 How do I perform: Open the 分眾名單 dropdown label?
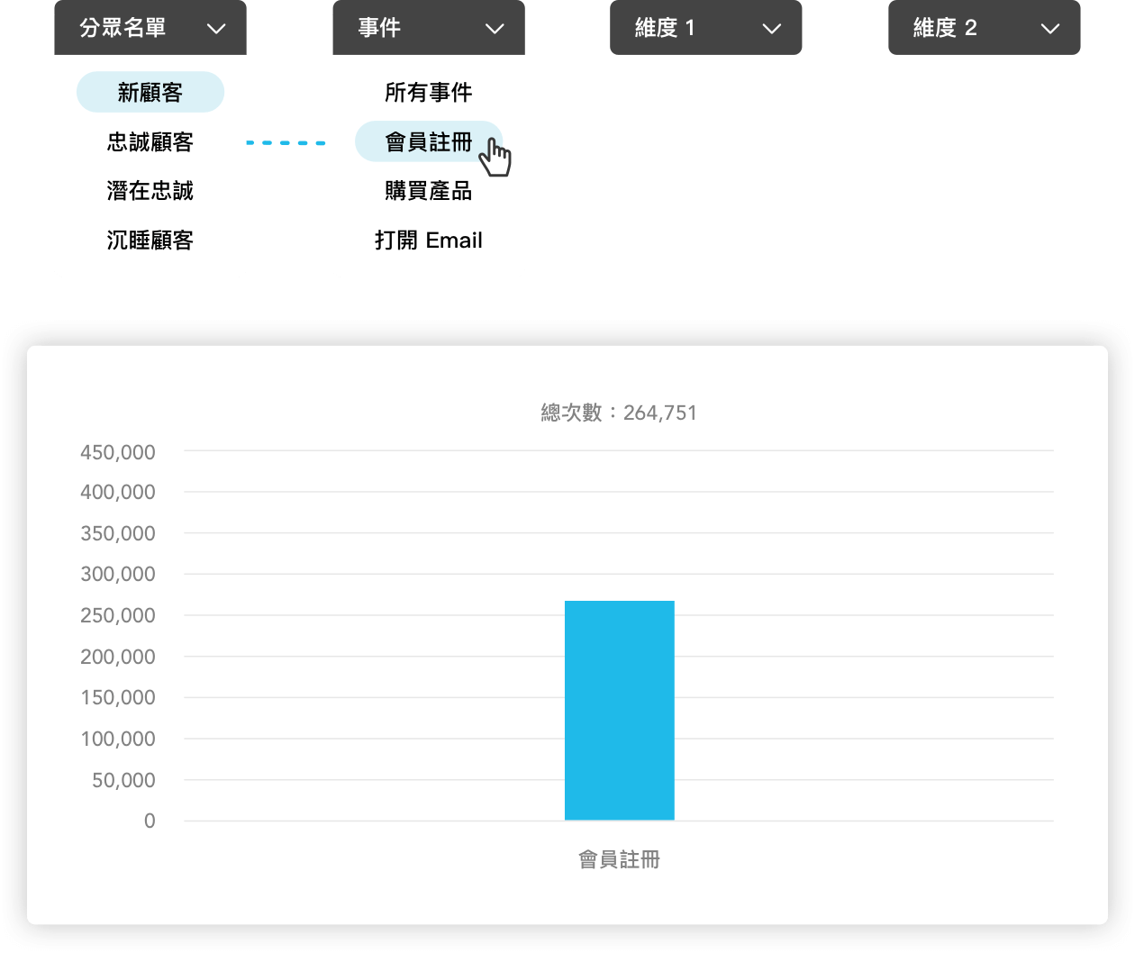click(123, 29)
